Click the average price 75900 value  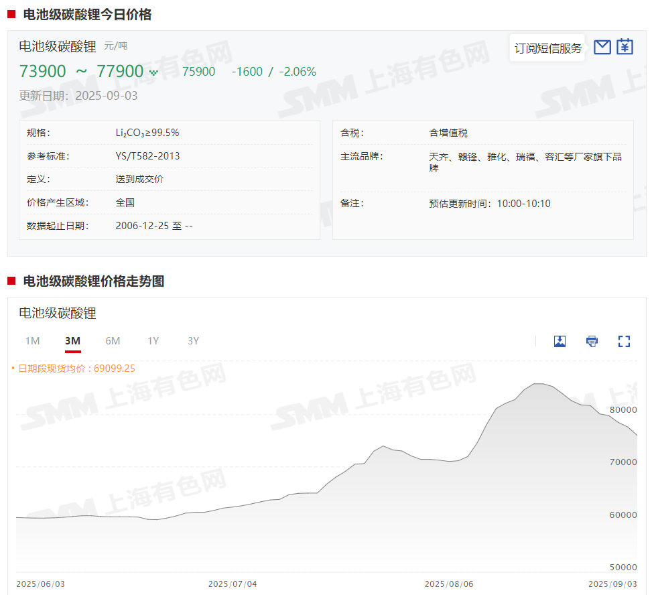[198, 72]
